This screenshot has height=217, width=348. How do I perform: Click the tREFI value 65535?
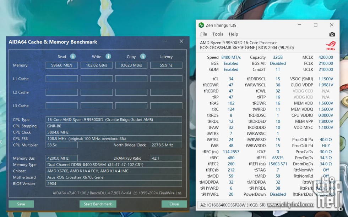pos(278,158)
